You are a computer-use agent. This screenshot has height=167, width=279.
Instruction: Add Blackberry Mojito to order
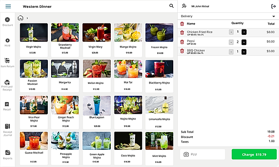tap(159, 76)
